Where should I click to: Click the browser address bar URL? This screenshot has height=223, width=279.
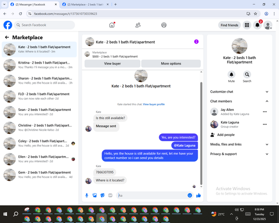65,14
